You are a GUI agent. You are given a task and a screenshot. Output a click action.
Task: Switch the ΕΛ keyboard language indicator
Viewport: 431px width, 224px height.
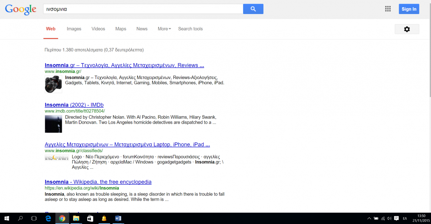(x=405, y=218)
